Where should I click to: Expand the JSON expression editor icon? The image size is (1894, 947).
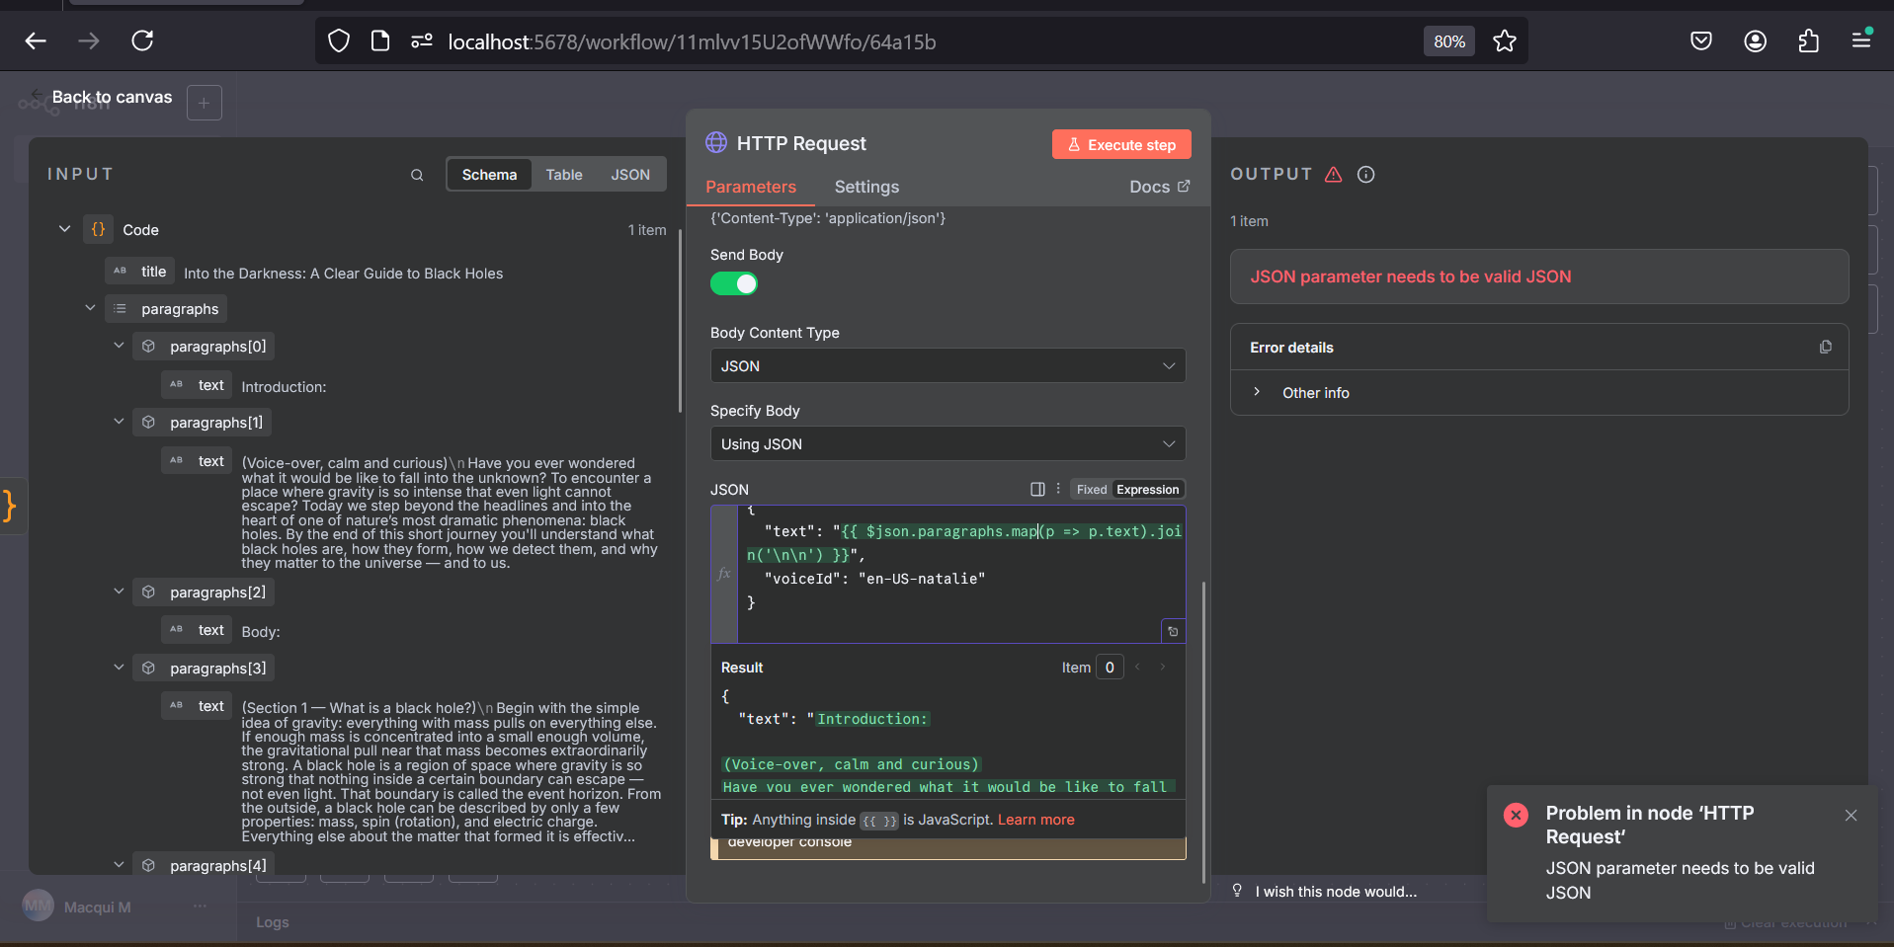[x=1173, y=631]
